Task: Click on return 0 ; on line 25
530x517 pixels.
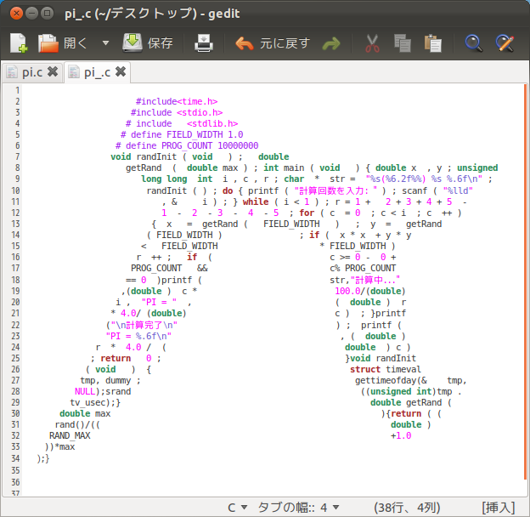Action: pos(126,358)
